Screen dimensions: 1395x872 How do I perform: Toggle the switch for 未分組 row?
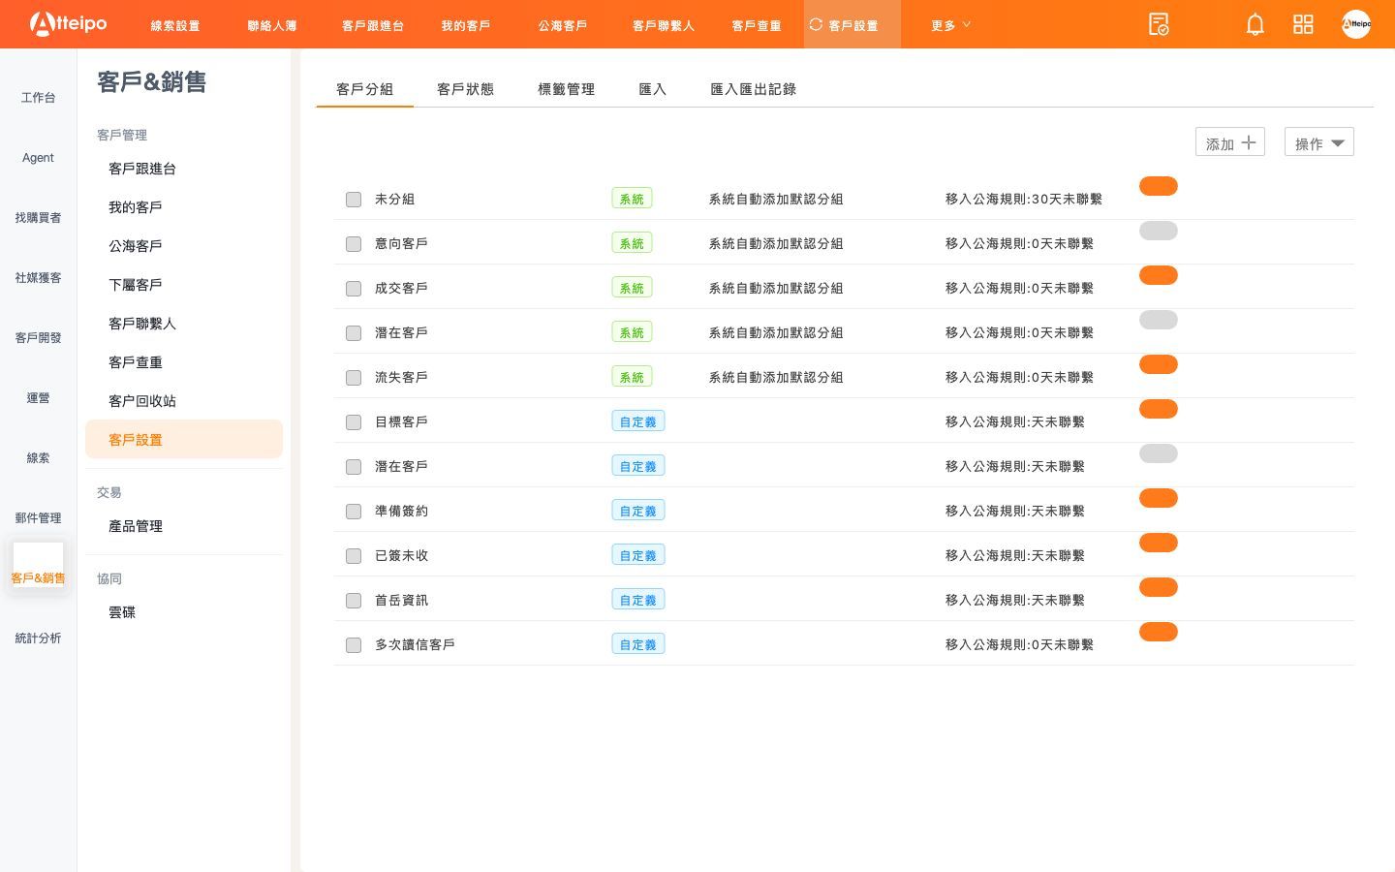pyautogui.click(x=1159, y=186)
